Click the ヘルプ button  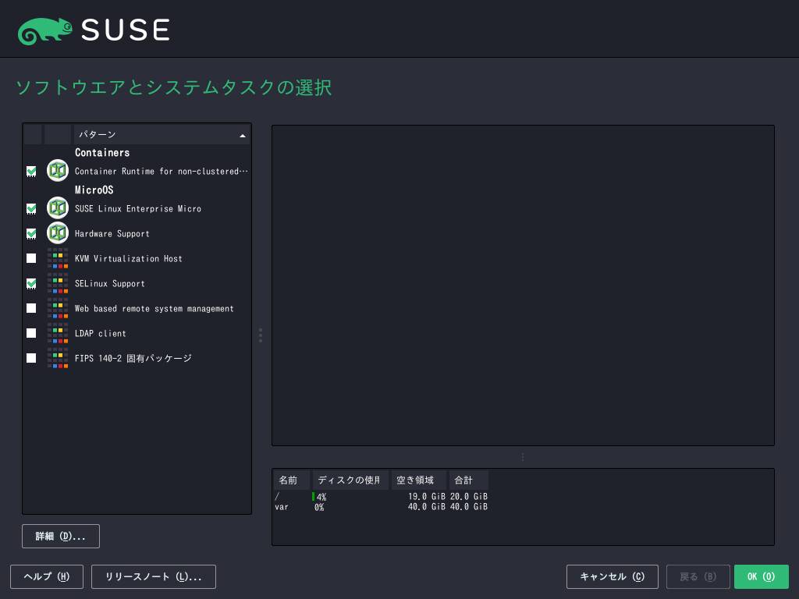[x=46, y=576]
